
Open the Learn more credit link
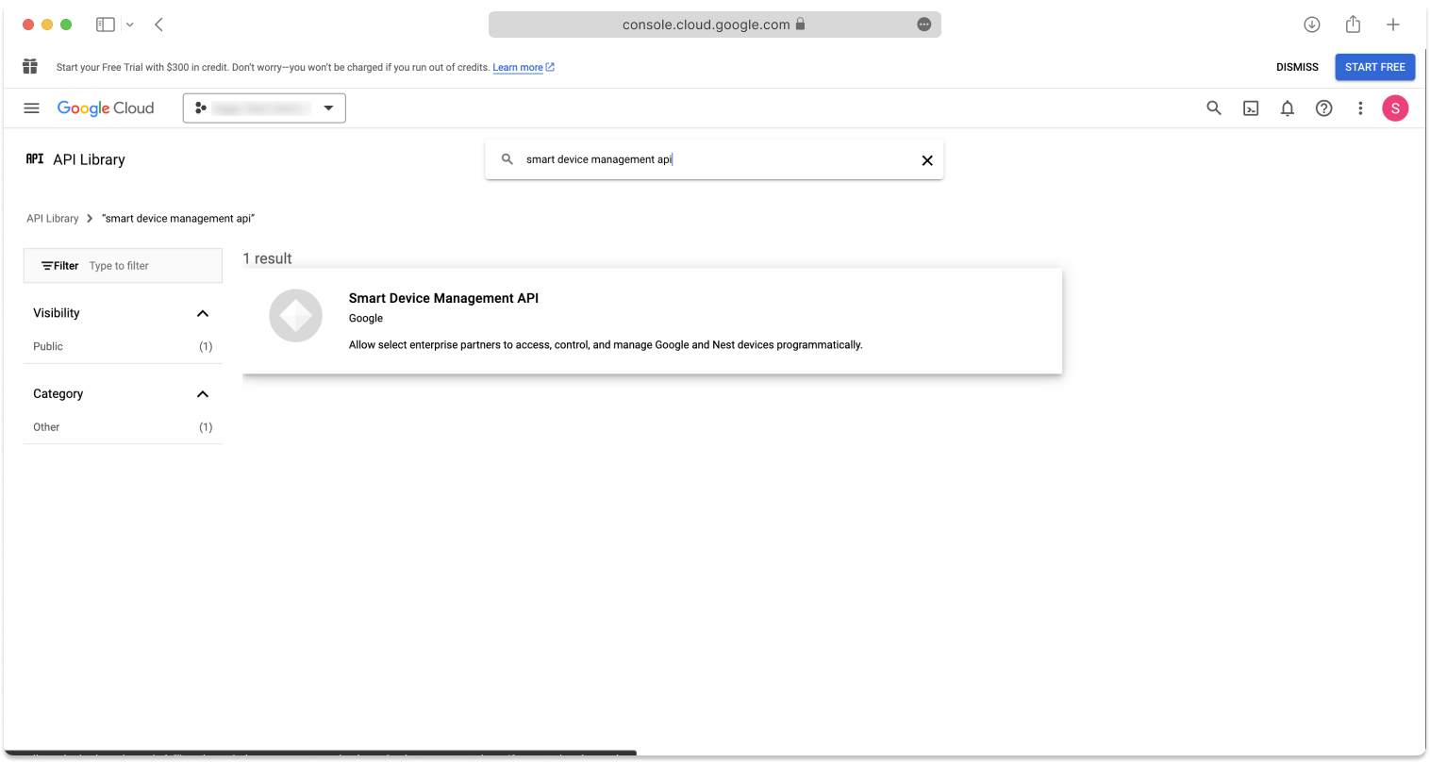pyautogui.click(x=518, y=67)
